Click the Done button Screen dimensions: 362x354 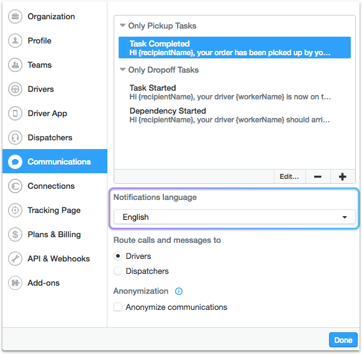343,340
